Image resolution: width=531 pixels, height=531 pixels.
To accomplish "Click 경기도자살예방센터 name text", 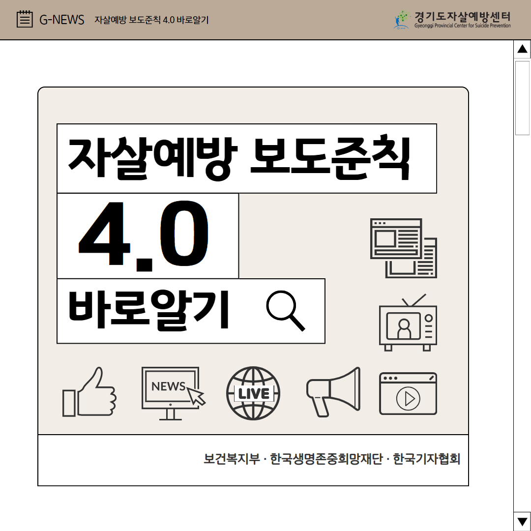I will (463, 16).
